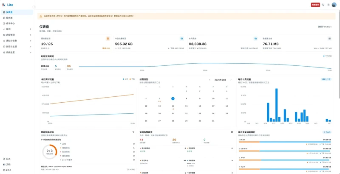Screen dimensions: 340x174
Task: Toggle the light/dark theme sun icon
Action: click(x=329, y=5)
